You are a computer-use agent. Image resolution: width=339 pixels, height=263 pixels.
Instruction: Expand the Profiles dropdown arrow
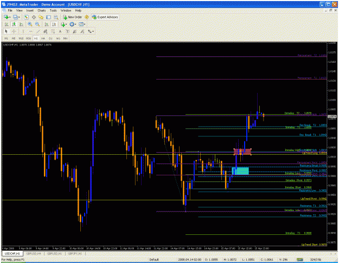tap(19, 17)
